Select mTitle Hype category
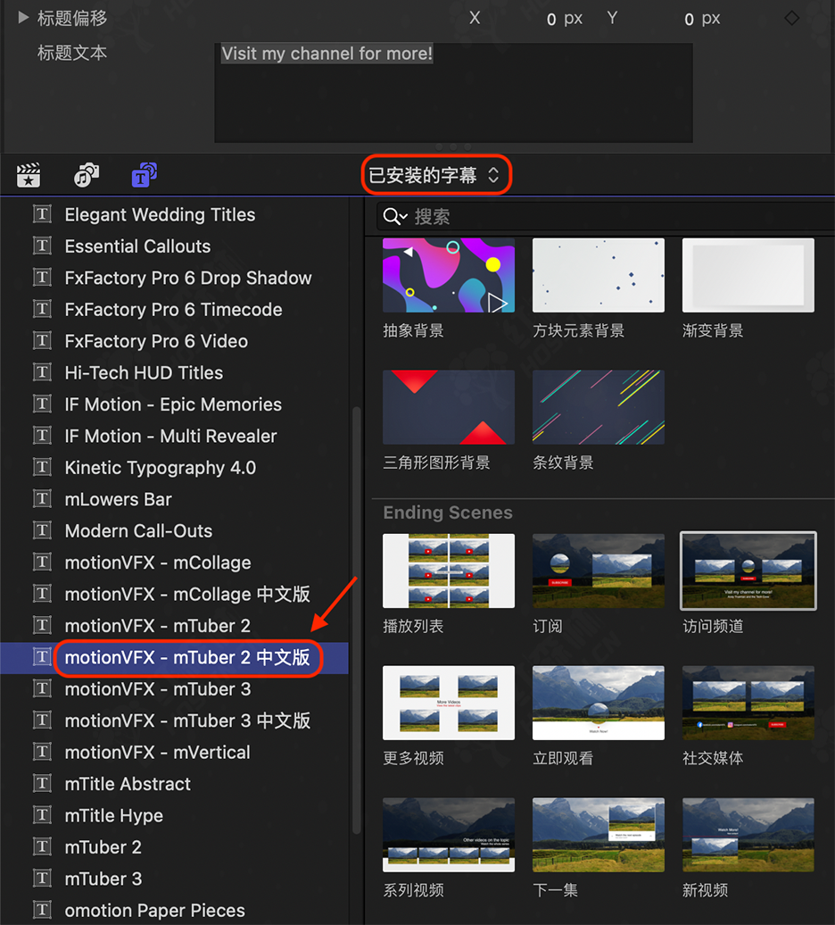 pyautogui.click(x=113, y=816)
